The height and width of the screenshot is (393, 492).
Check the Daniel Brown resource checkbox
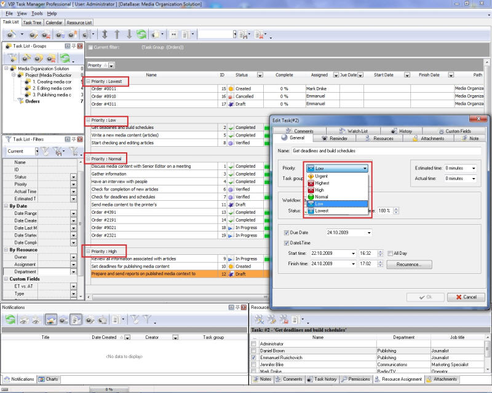point(253,351)
